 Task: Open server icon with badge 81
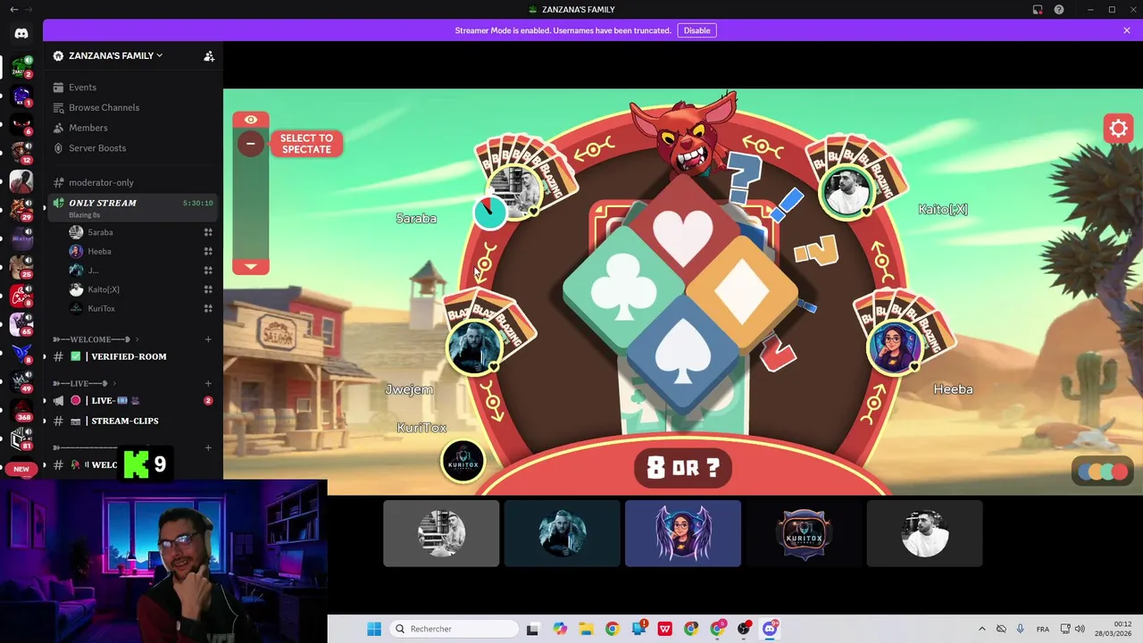[x=21, y=438]
